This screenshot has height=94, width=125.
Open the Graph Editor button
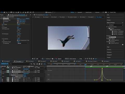pos(45,64)
